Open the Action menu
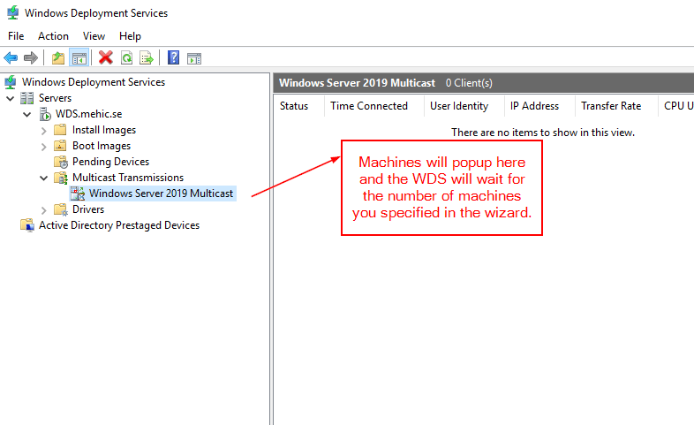This screenshot has width=694, height=425. [53, 36]
